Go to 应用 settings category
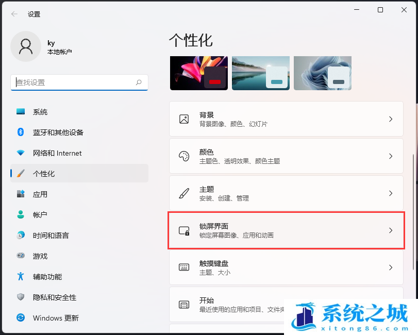The height and width of the screenshot is (335, 418). pyautogui.click(x=79, y=194)
